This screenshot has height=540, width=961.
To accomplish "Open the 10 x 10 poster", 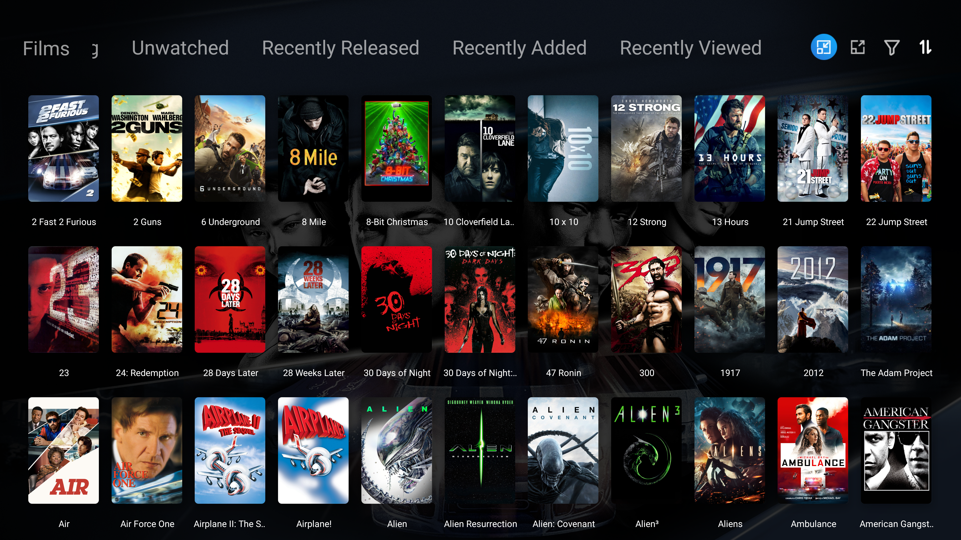I will (563, 148).
